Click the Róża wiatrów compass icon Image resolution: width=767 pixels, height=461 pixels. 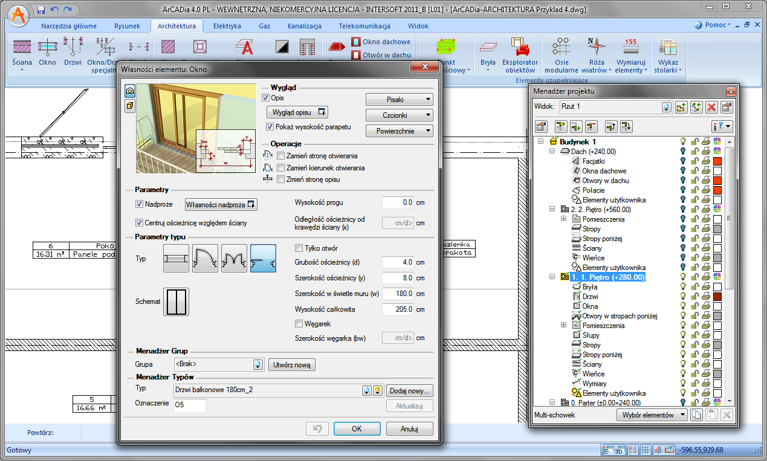[597, 47]
